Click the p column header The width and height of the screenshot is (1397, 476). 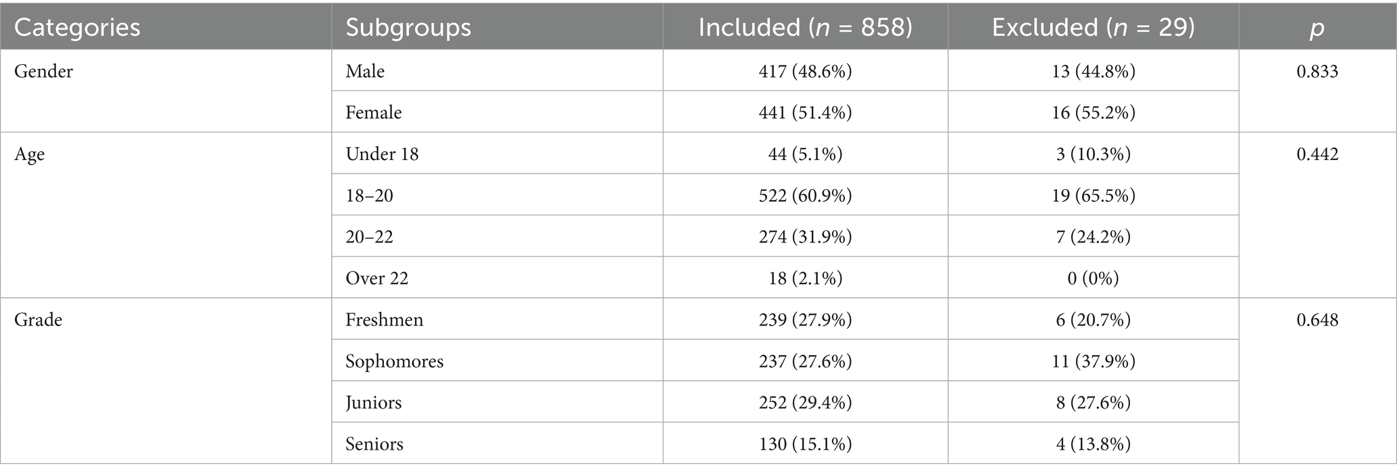[1317, 27]
